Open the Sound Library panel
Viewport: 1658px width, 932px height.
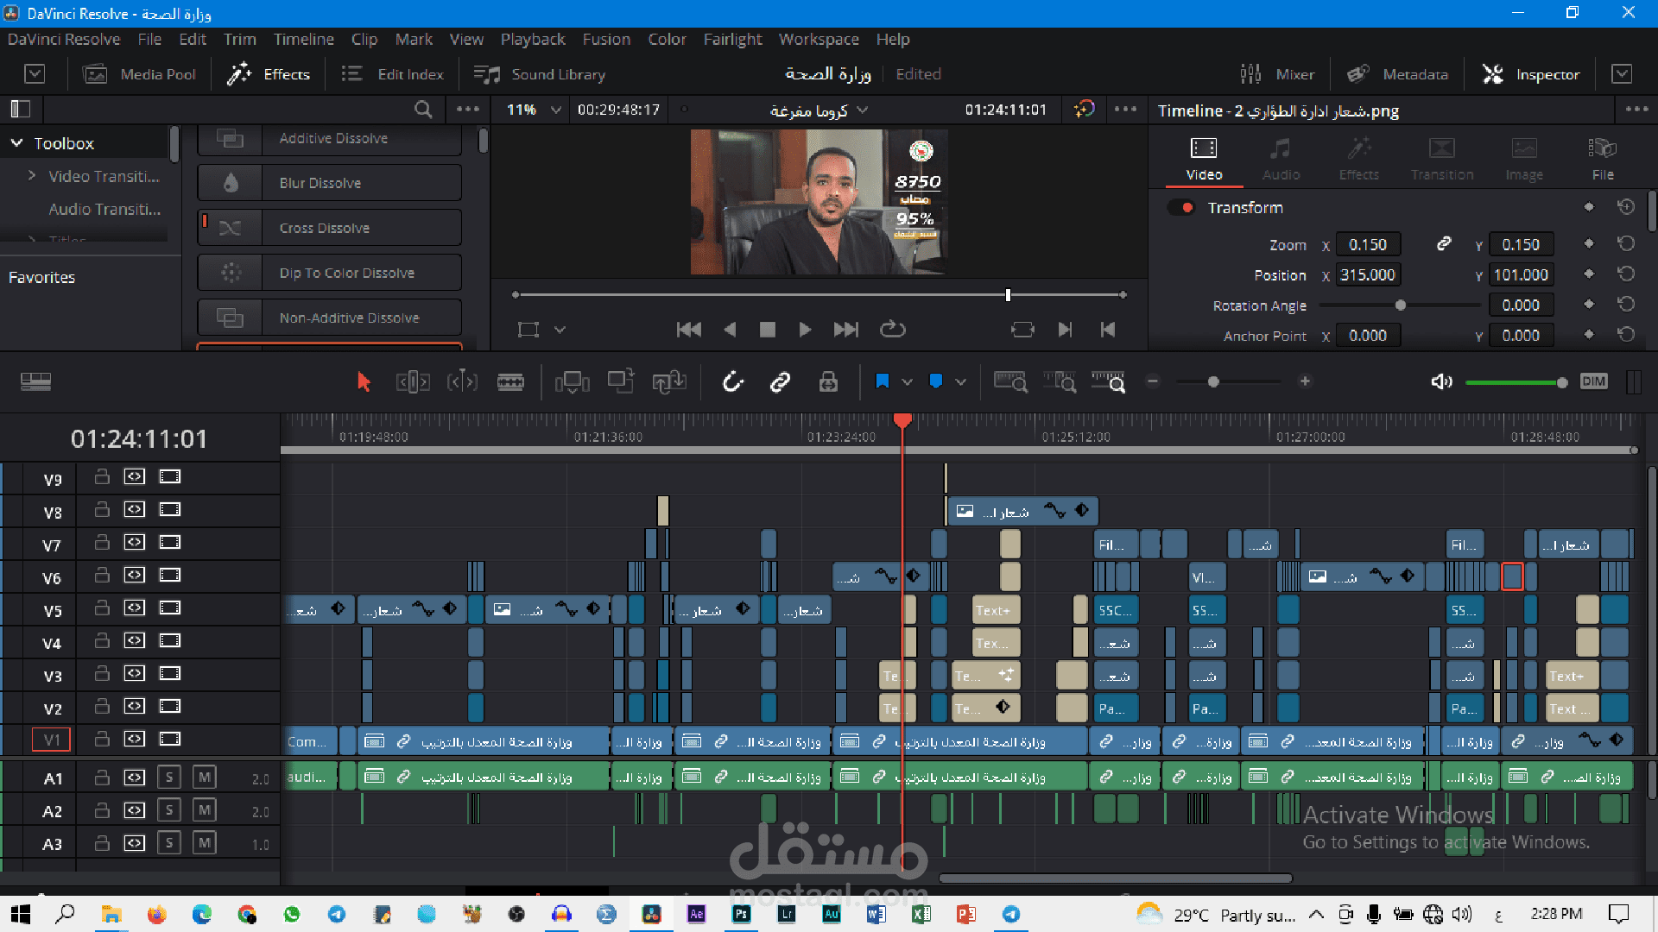540,74
